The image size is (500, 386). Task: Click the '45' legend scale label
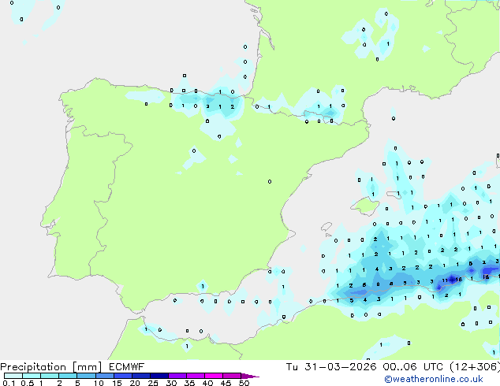click(226, 383)
